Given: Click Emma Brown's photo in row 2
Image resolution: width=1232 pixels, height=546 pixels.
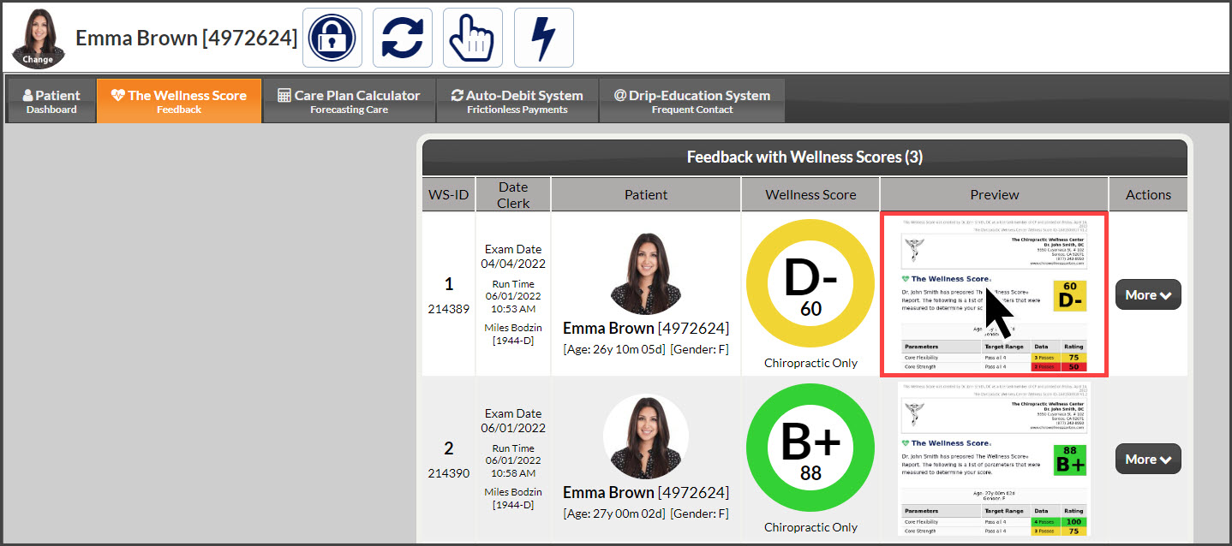Looking at the screenshot, I should point(646,436).
